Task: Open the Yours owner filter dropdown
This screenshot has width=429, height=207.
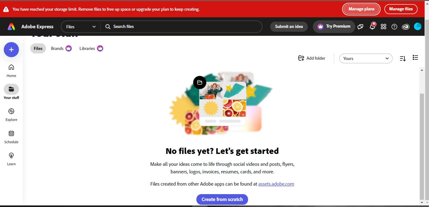Action: (366, 58)
